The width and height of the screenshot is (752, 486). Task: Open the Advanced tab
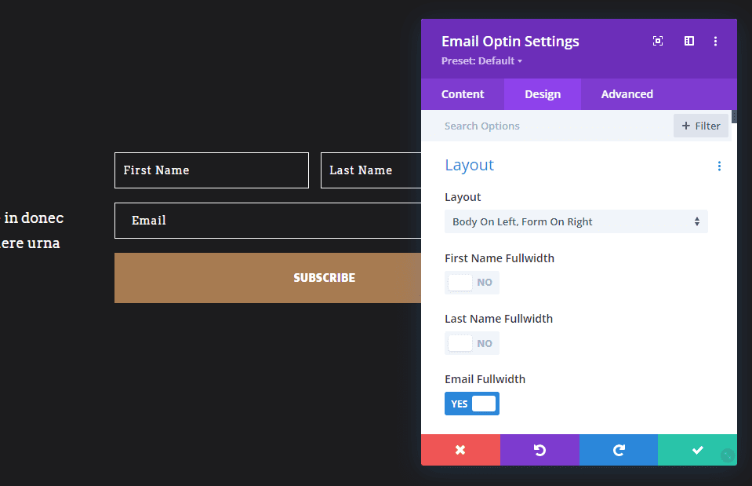[x=627, y=94]
